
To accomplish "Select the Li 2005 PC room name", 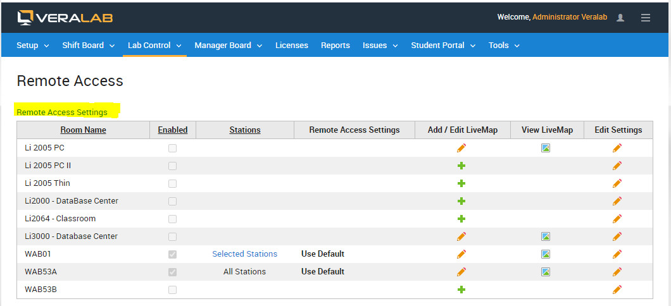I will click(x=44, y=148).
